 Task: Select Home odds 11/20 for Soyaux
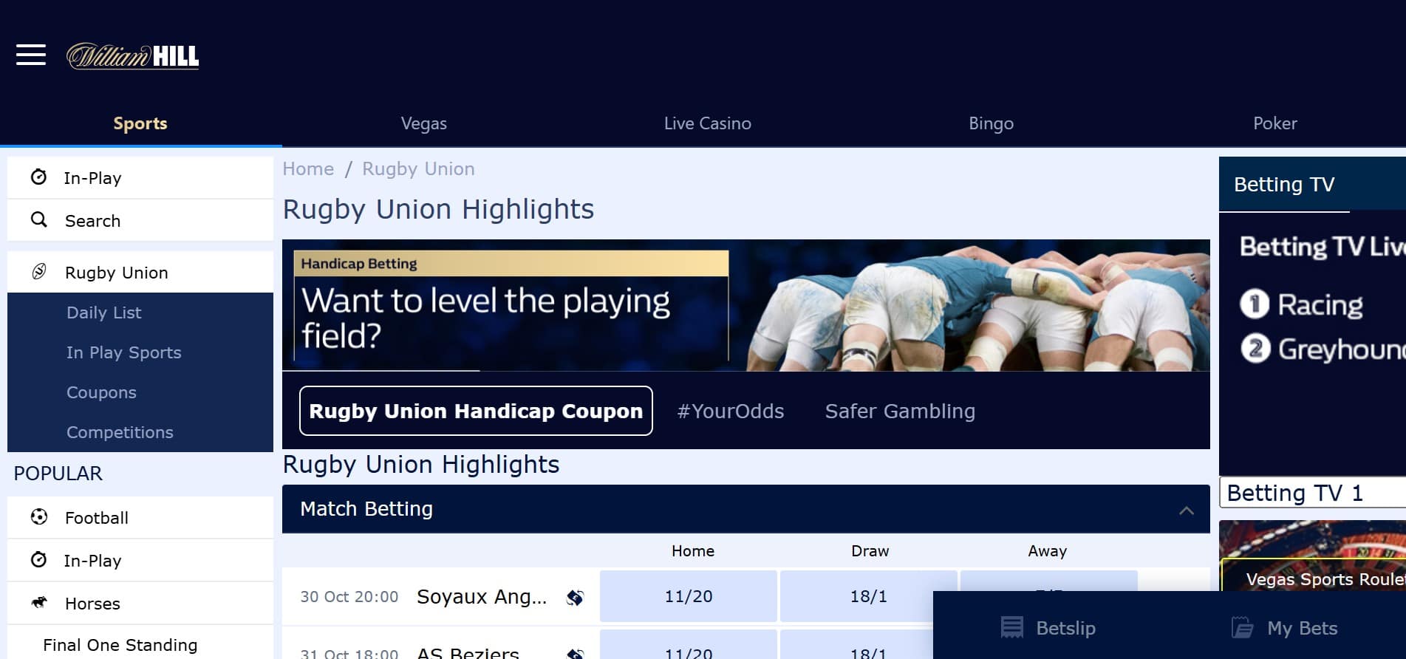coord(689,596)
